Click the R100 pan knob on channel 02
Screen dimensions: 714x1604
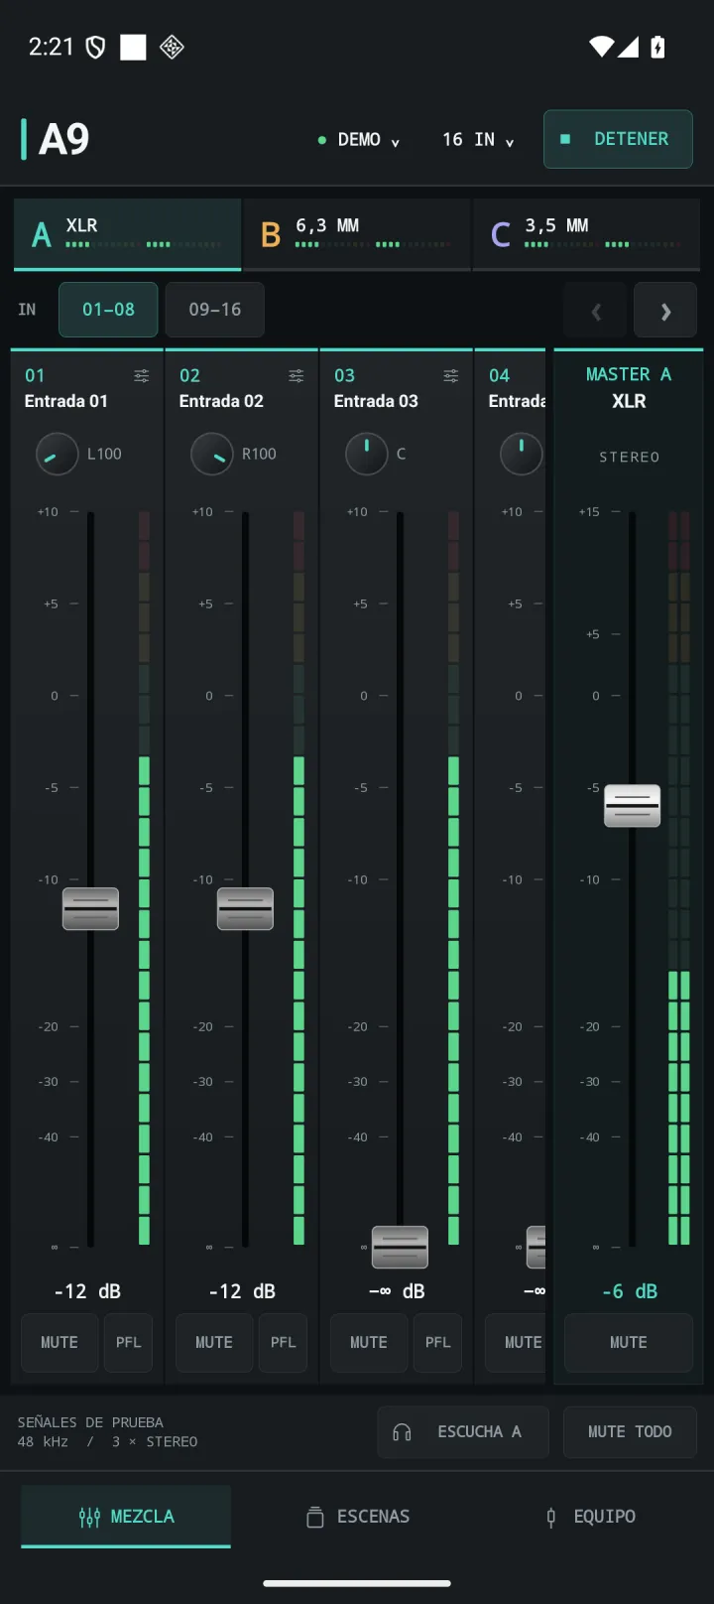(211, 454)
